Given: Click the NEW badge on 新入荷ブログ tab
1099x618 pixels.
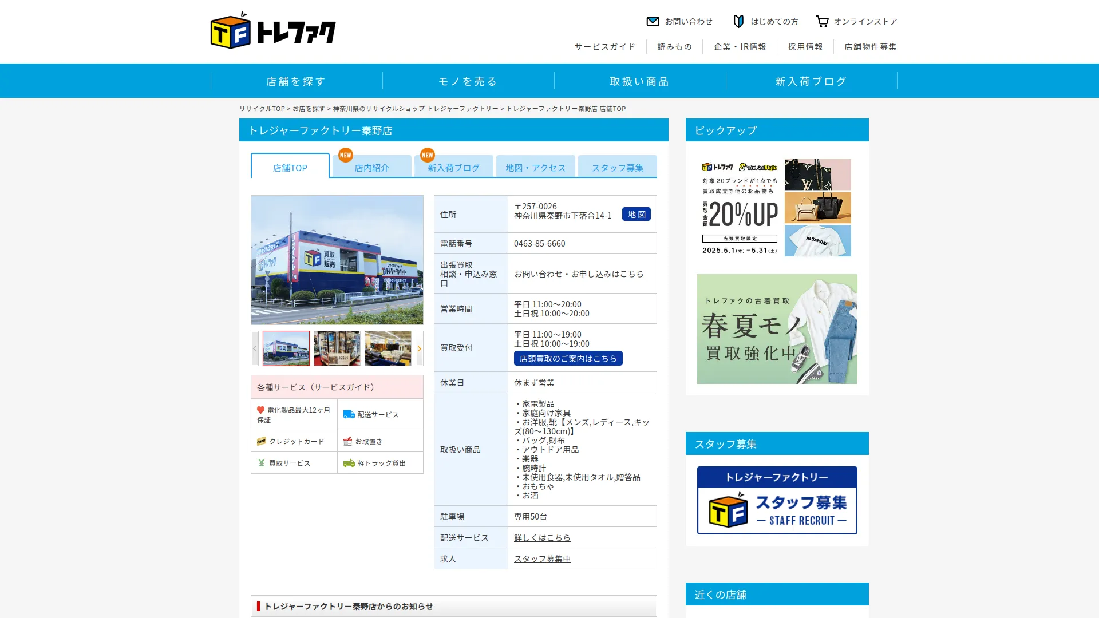Looking at the screenshot, I should 427,155.
